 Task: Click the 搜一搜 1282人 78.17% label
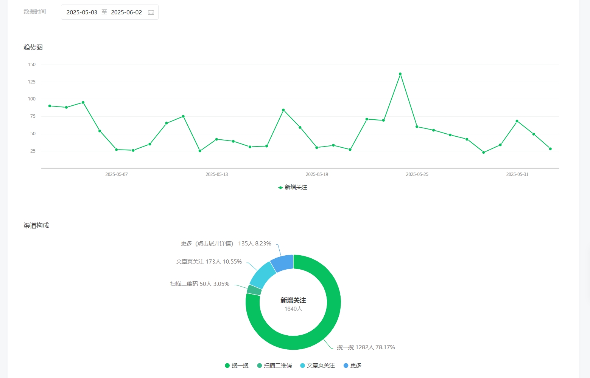366,347
